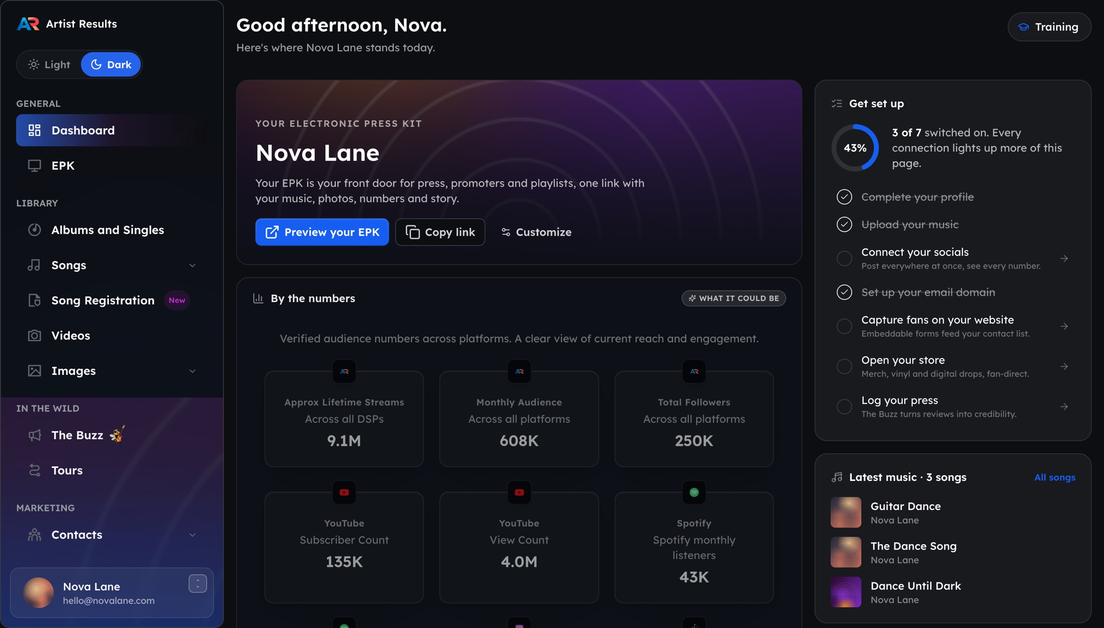
Task: Open the EPK menu item
Action: coord(112,165)
